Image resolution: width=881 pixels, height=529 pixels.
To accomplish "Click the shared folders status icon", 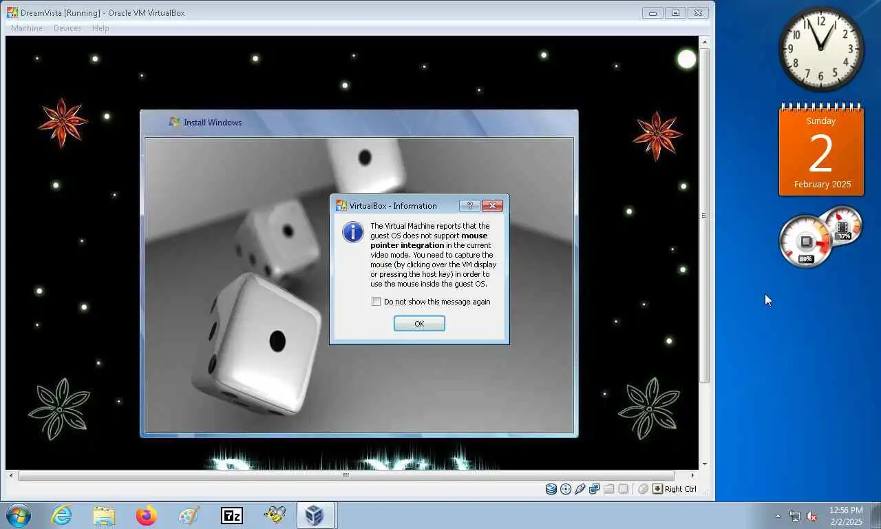I will [609, 489].
